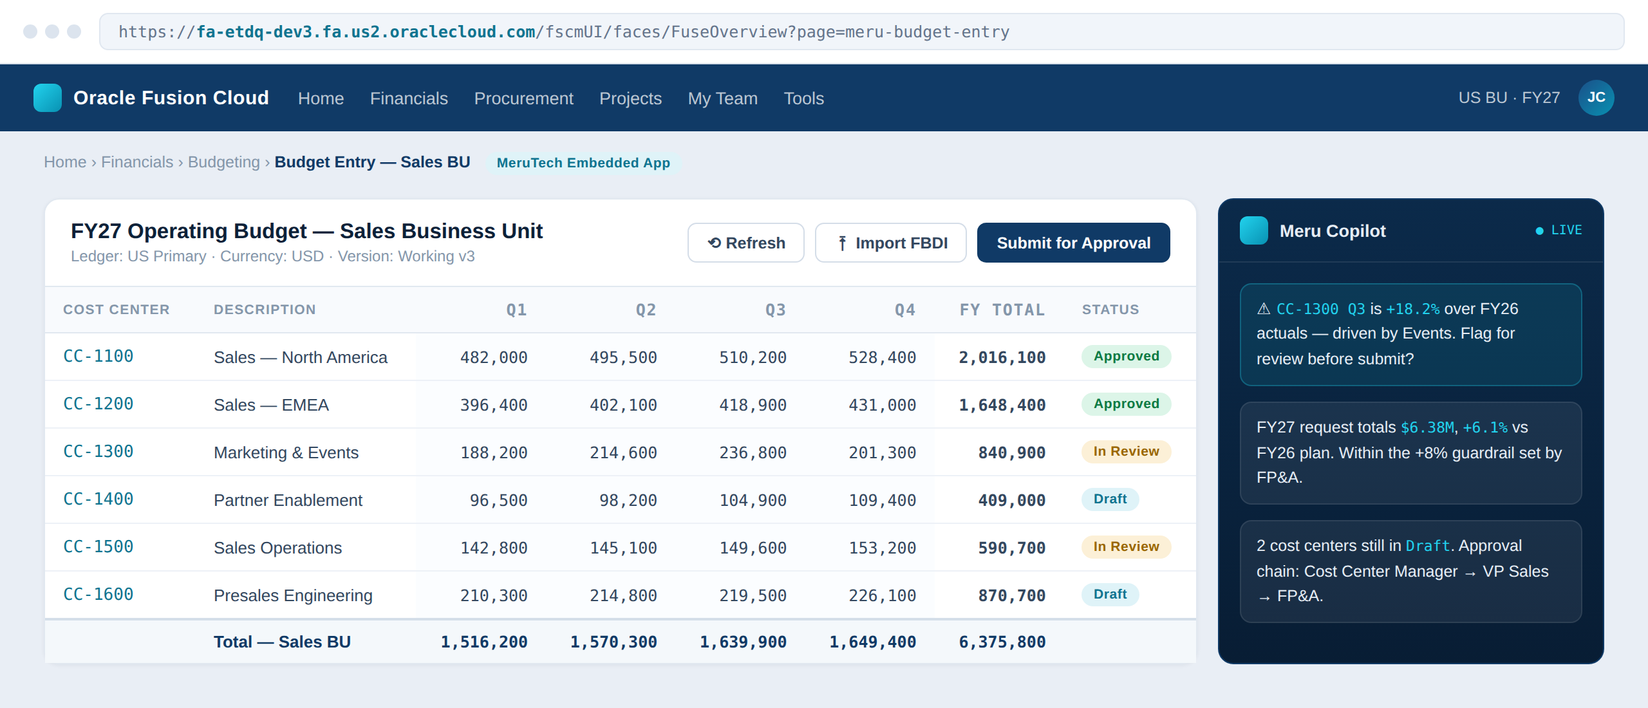
Task: Select FY total 590,700 for Sales Operations
Action: (x=1012, y=548)
